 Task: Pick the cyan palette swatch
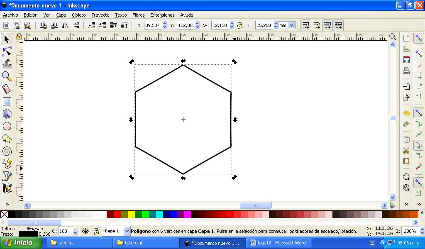159,214
